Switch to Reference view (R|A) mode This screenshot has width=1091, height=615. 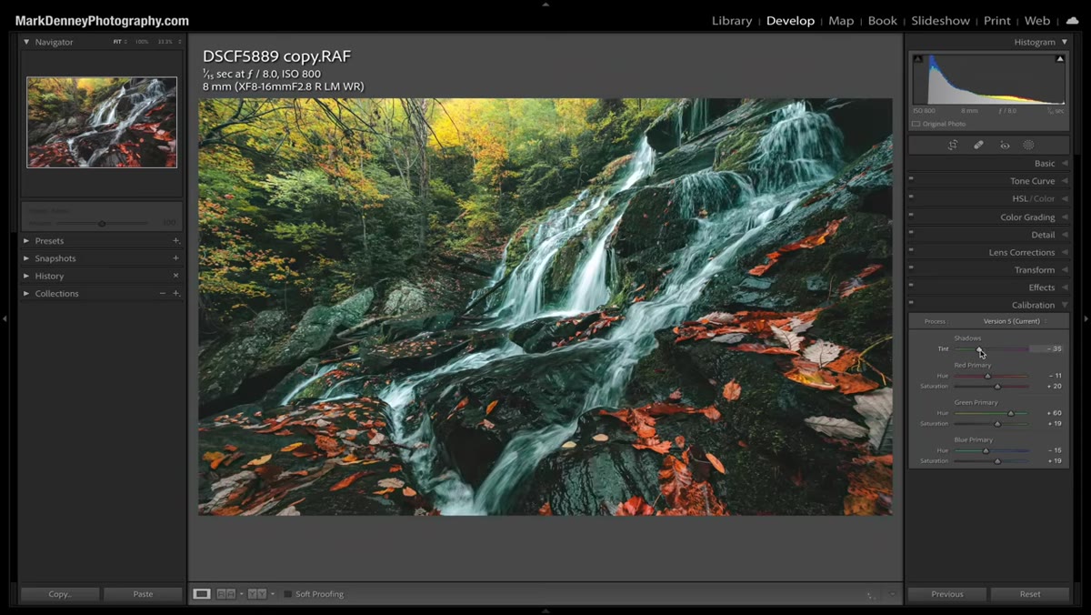click(224, 594)
